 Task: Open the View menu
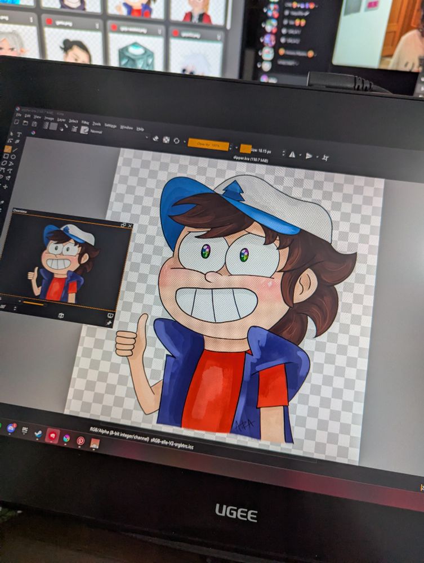click(37, 117)
